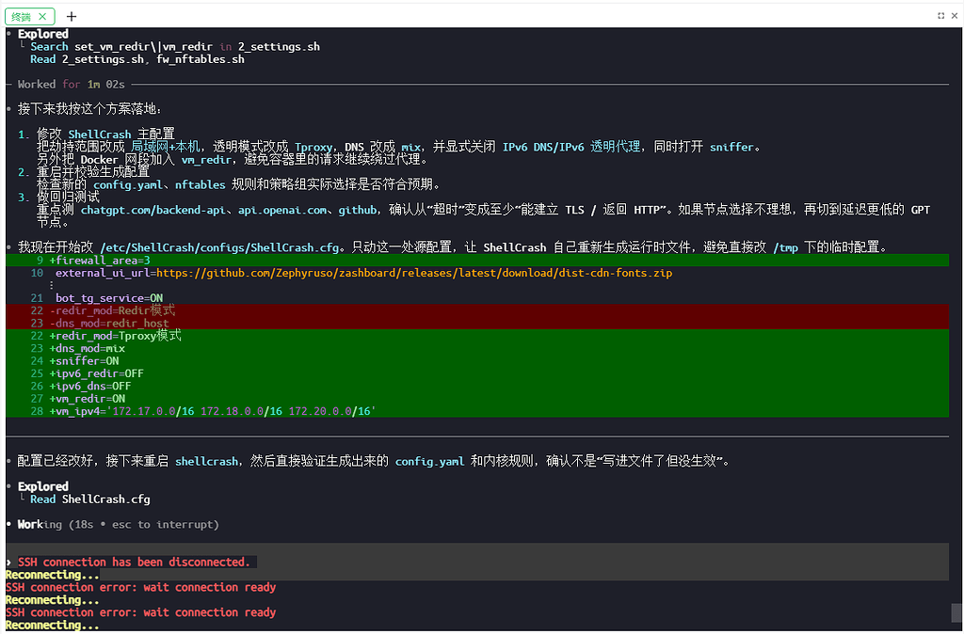Image resolution: width=964 pixels, height=634 pixels.
Task: Click the highlighted '局域网+本机' phrase
Action: click(166, 147)
